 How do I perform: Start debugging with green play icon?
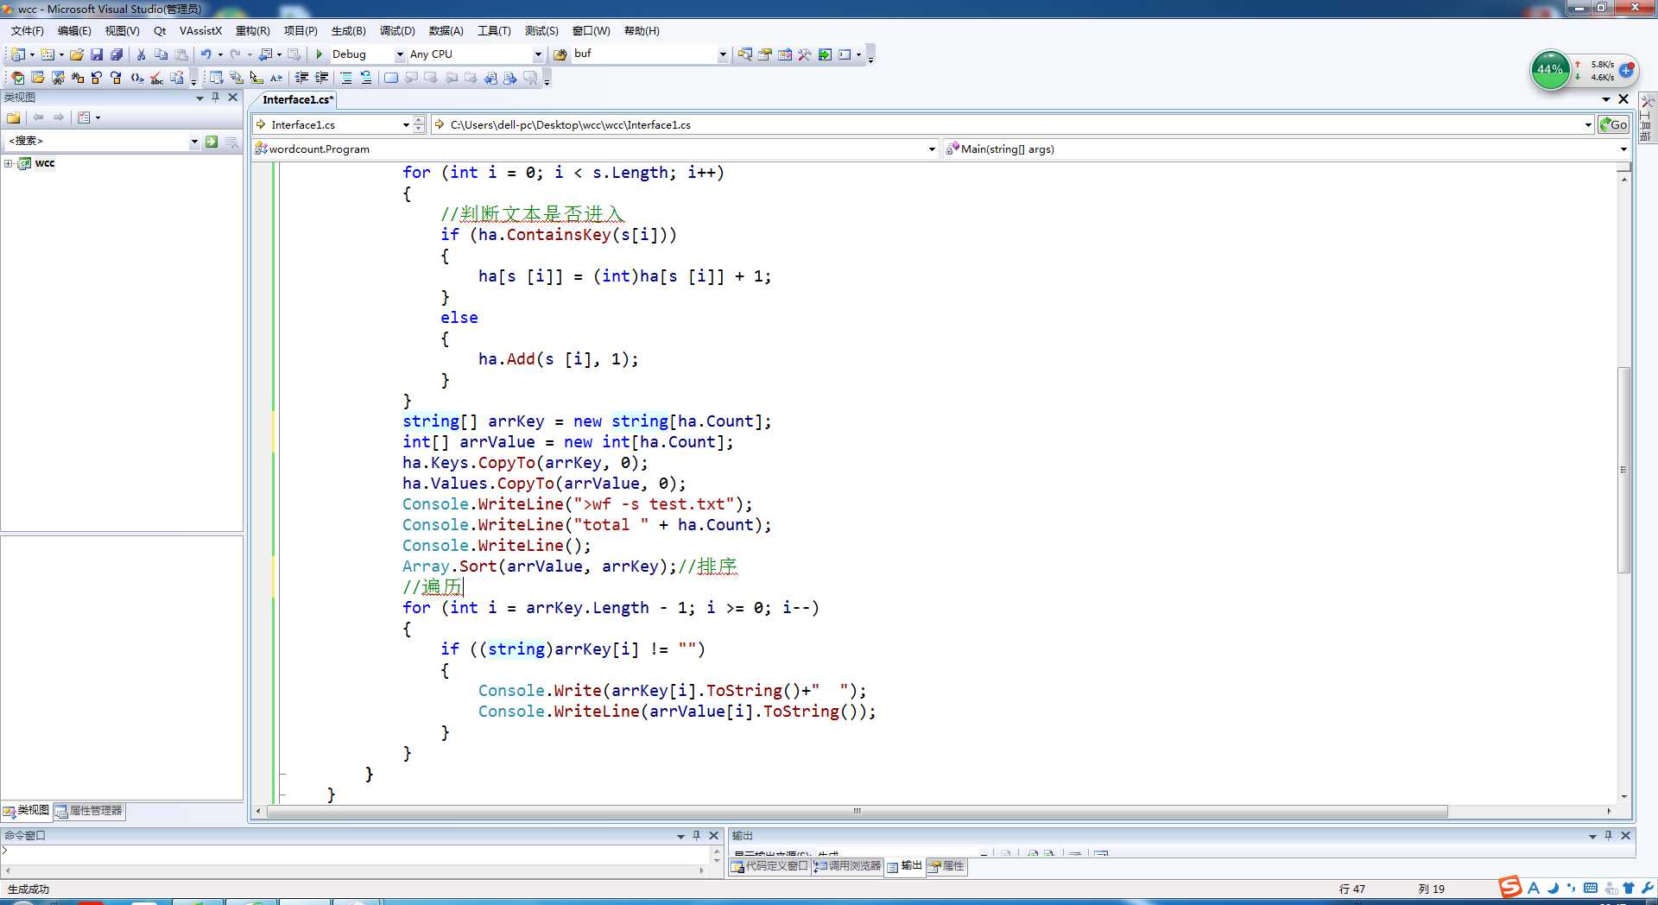tap(320, 54)
